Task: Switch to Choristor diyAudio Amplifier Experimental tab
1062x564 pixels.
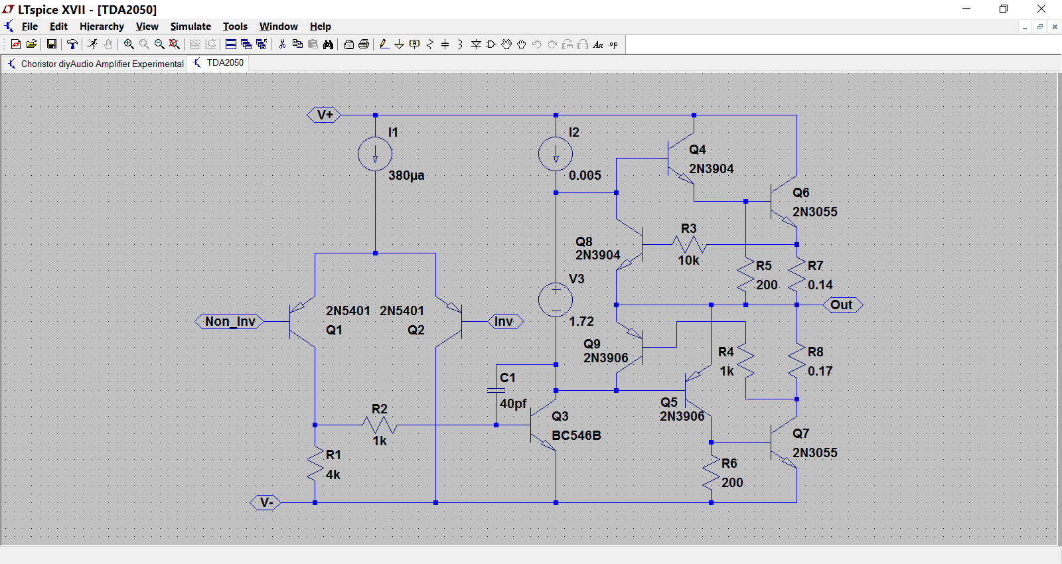Action: coord(95,64)
